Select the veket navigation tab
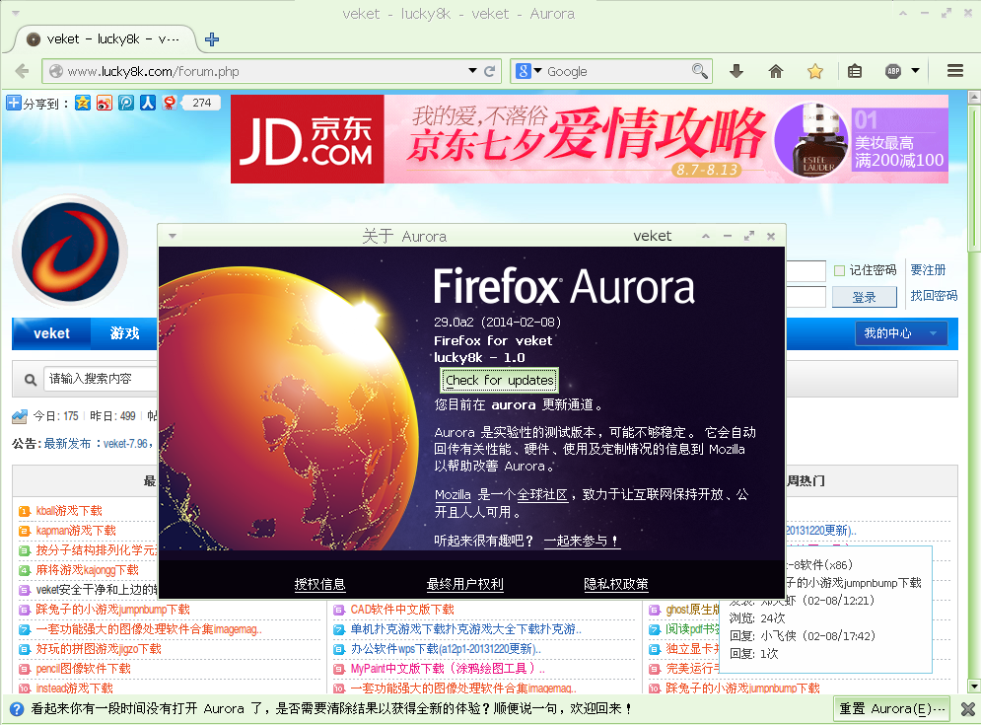 click(51, 333)
